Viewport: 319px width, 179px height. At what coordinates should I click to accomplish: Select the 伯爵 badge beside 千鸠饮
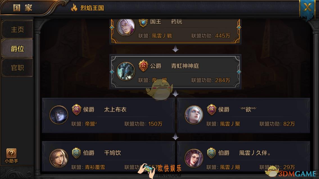coord(76,153)
